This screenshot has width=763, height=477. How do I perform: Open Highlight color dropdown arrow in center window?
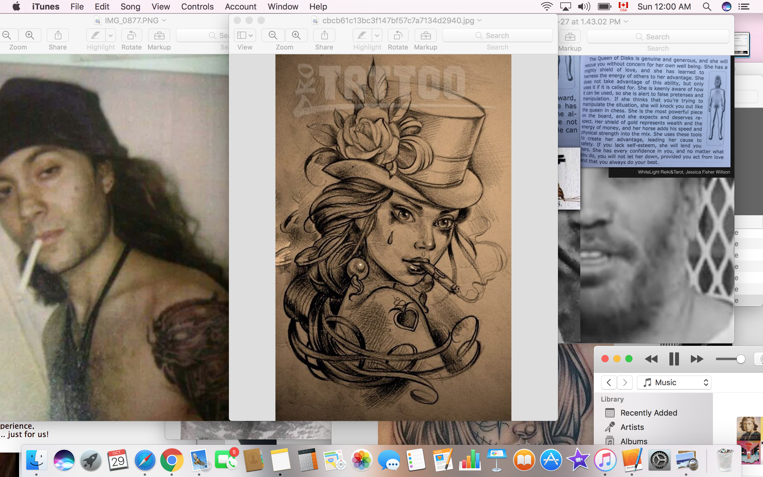[x=377, y=35]
